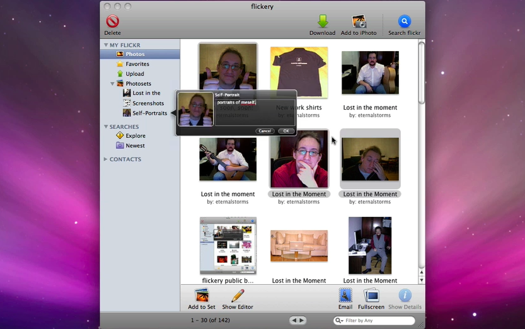This screenshot has width=525, height=329.
Task: Click the Email stamp icon
Action: click(x=345, y=296)
